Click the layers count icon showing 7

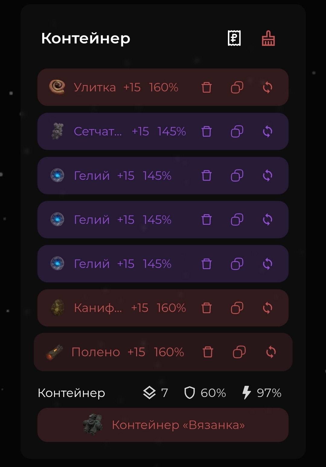point(149,393)
